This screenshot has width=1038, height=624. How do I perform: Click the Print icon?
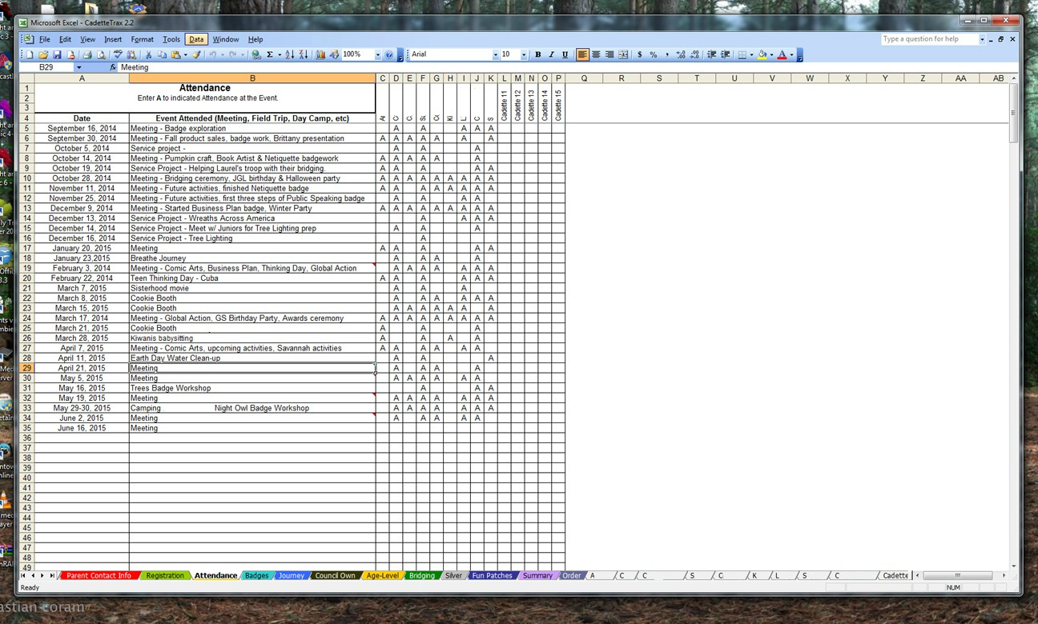pos(87,54)
